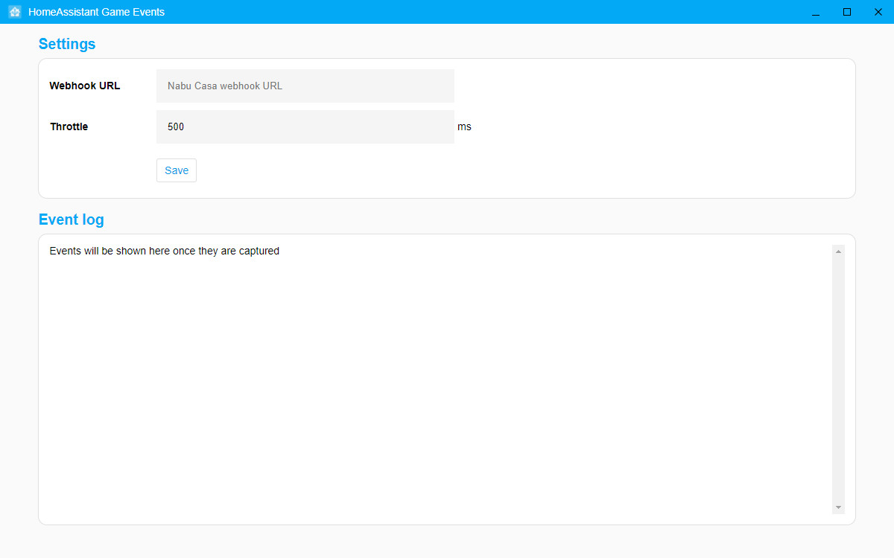Click the event log scrollbar track

(839, 379)
